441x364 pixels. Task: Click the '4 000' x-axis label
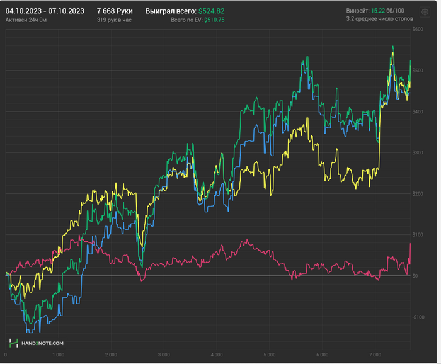click(217, 355)
